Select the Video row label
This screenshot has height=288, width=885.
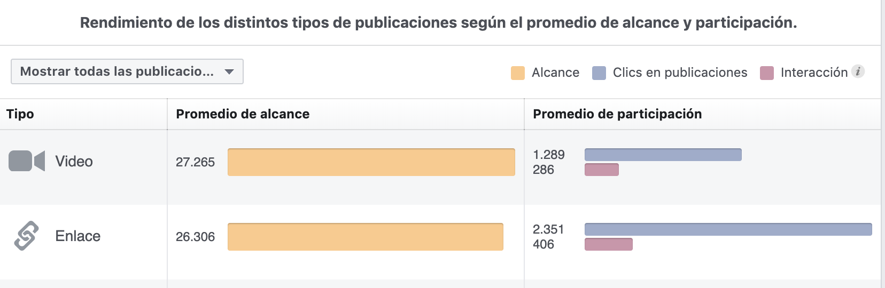coord(74,161)
